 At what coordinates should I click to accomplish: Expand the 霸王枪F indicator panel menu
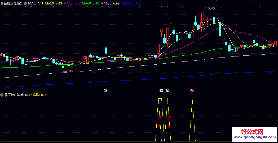2,95
